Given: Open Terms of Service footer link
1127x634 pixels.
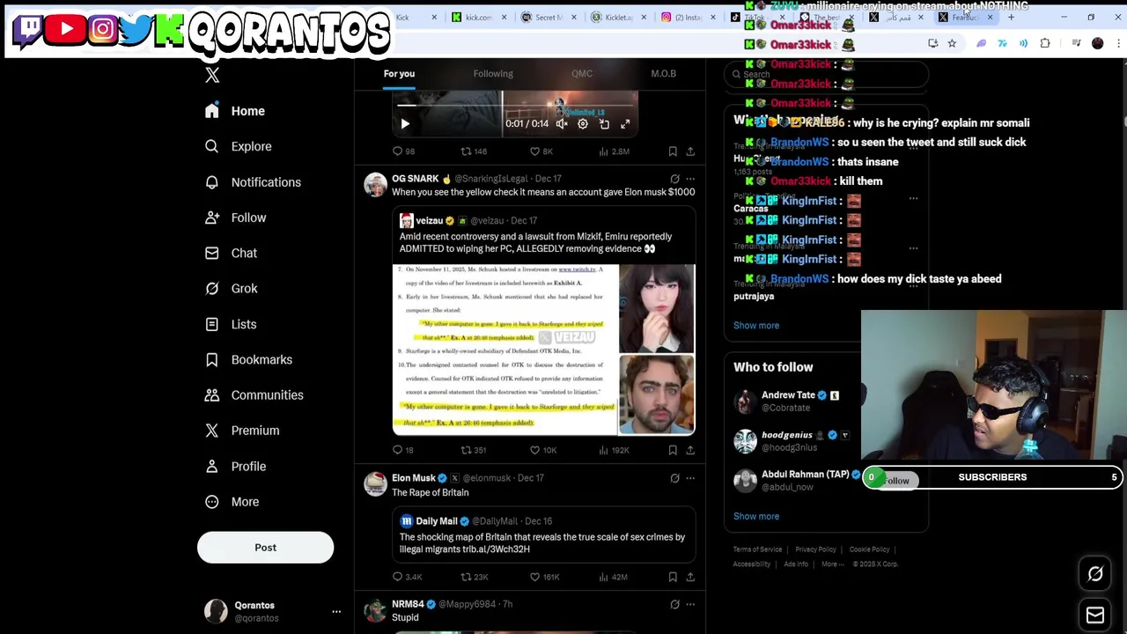Looking at the screenshot, I should tap(757, 549).
